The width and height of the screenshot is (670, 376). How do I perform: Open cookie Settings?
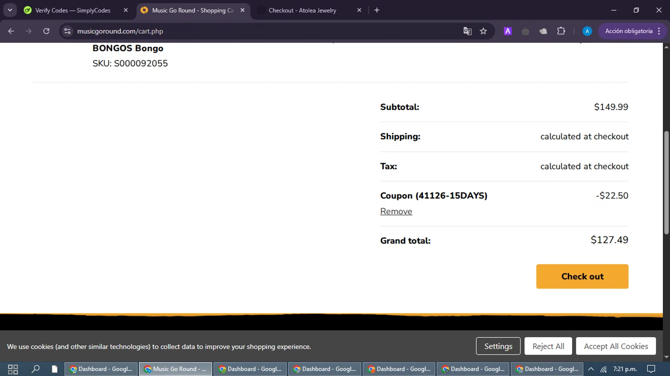click(498, 346)
